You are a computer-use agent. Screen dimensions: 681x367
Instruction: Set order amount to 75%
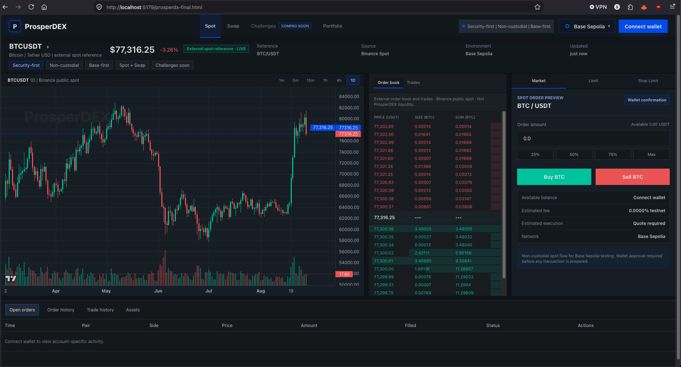pos(613,154)
